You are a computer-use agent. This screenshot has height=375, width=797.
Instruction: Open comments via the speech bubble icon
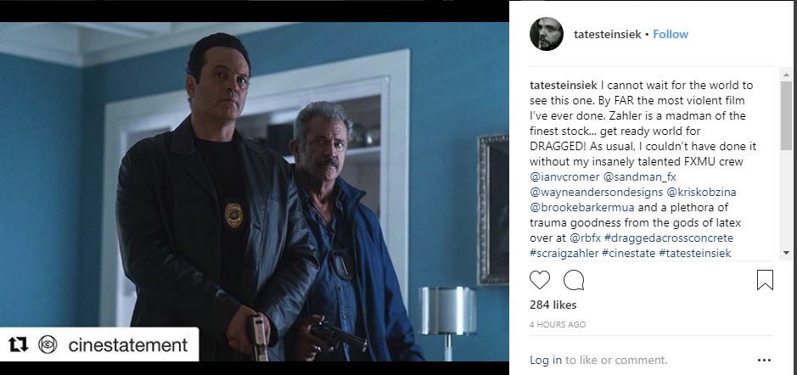pos(574,280)
